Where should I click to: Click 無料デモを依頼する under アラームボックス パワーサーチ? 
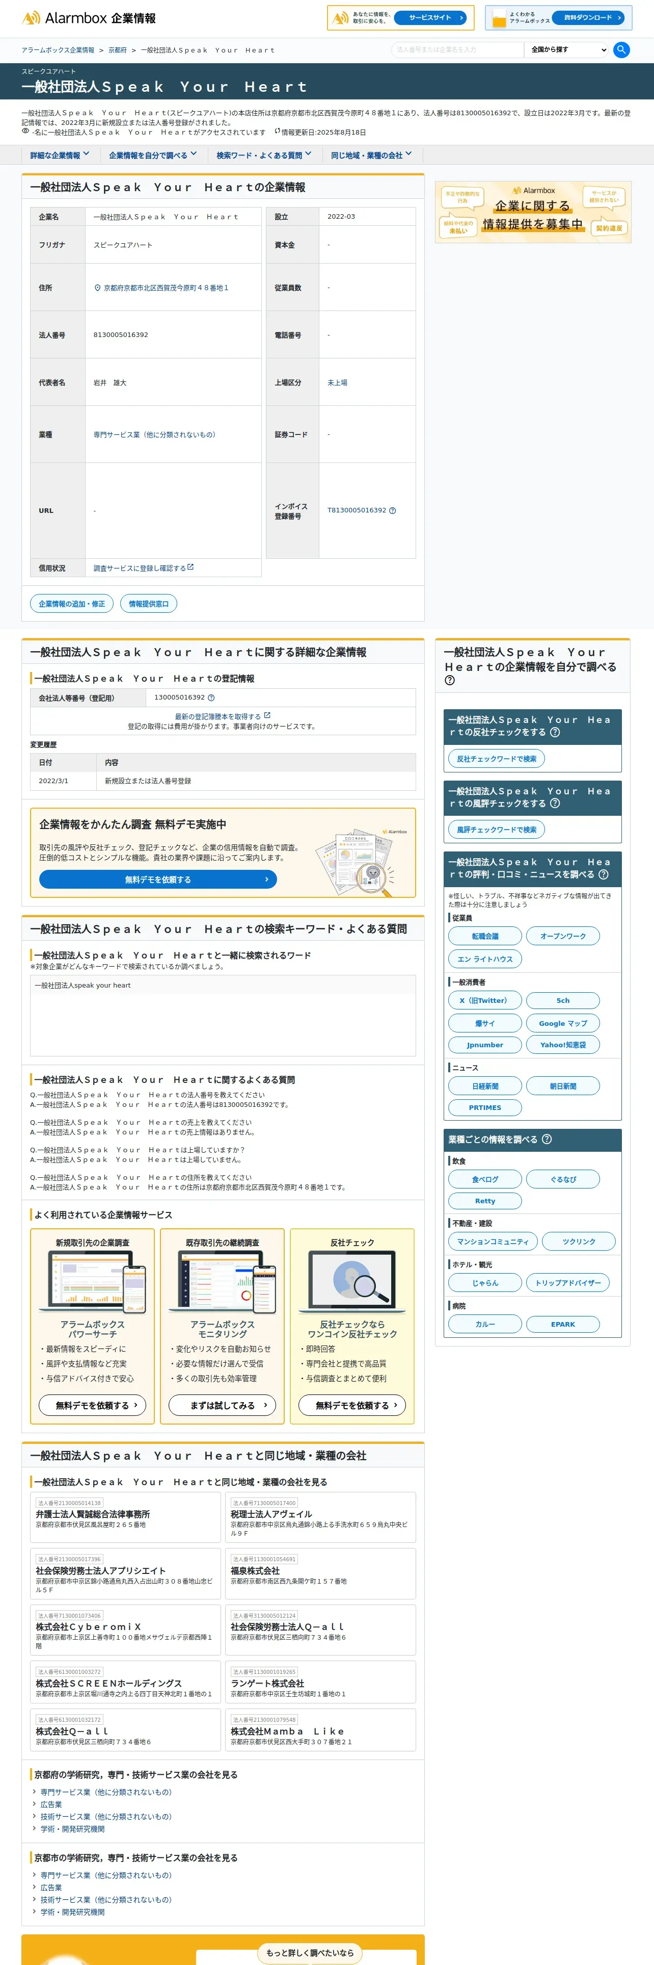click(x=92, y=1405)
